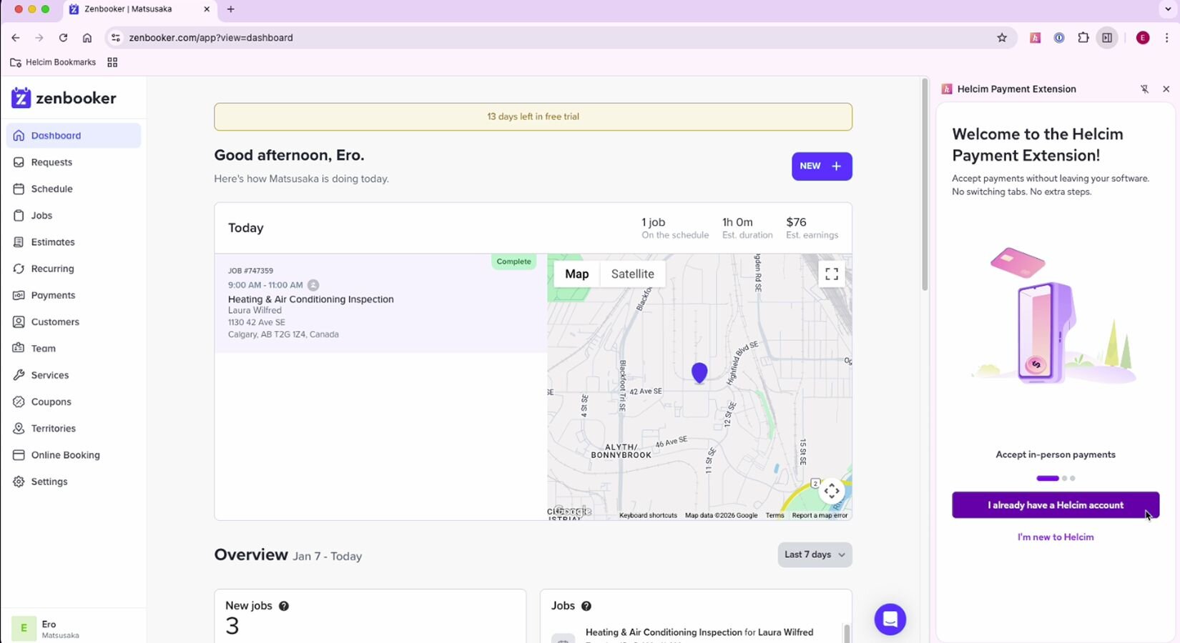Open the map fullscreen view icon

click(831, 274)
